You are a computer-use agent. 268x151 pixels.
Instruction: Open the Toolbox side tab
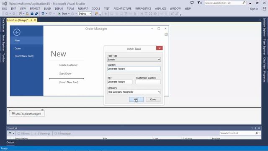tap(3, 58)
